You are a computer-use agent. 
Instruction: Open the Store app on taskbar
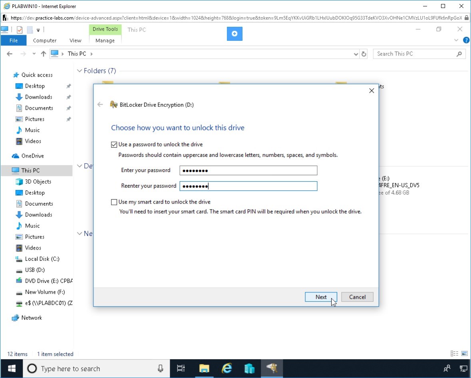click(x=249, y=368)
